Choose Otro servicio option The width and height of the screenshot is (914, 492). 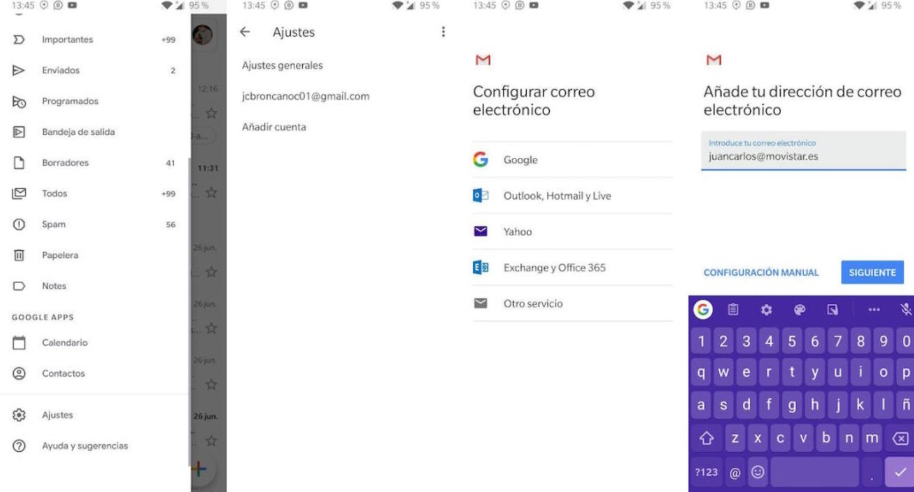(572, 304)
